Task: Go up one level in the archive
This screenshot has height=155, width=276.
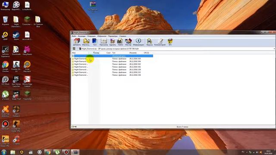Action: coord(74,49)
